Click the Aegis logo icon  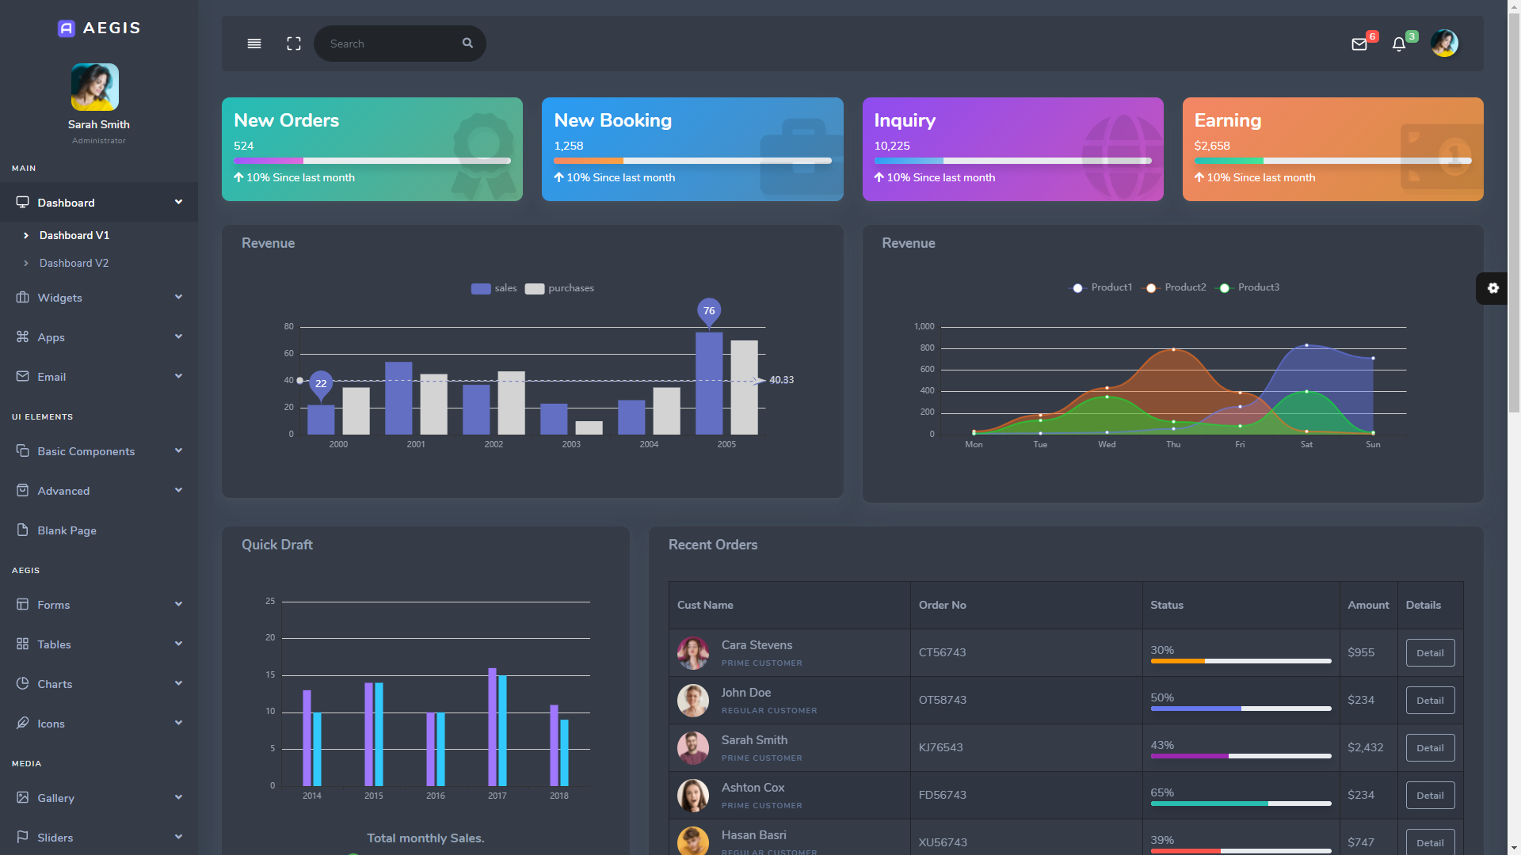(x=67, y=28)
